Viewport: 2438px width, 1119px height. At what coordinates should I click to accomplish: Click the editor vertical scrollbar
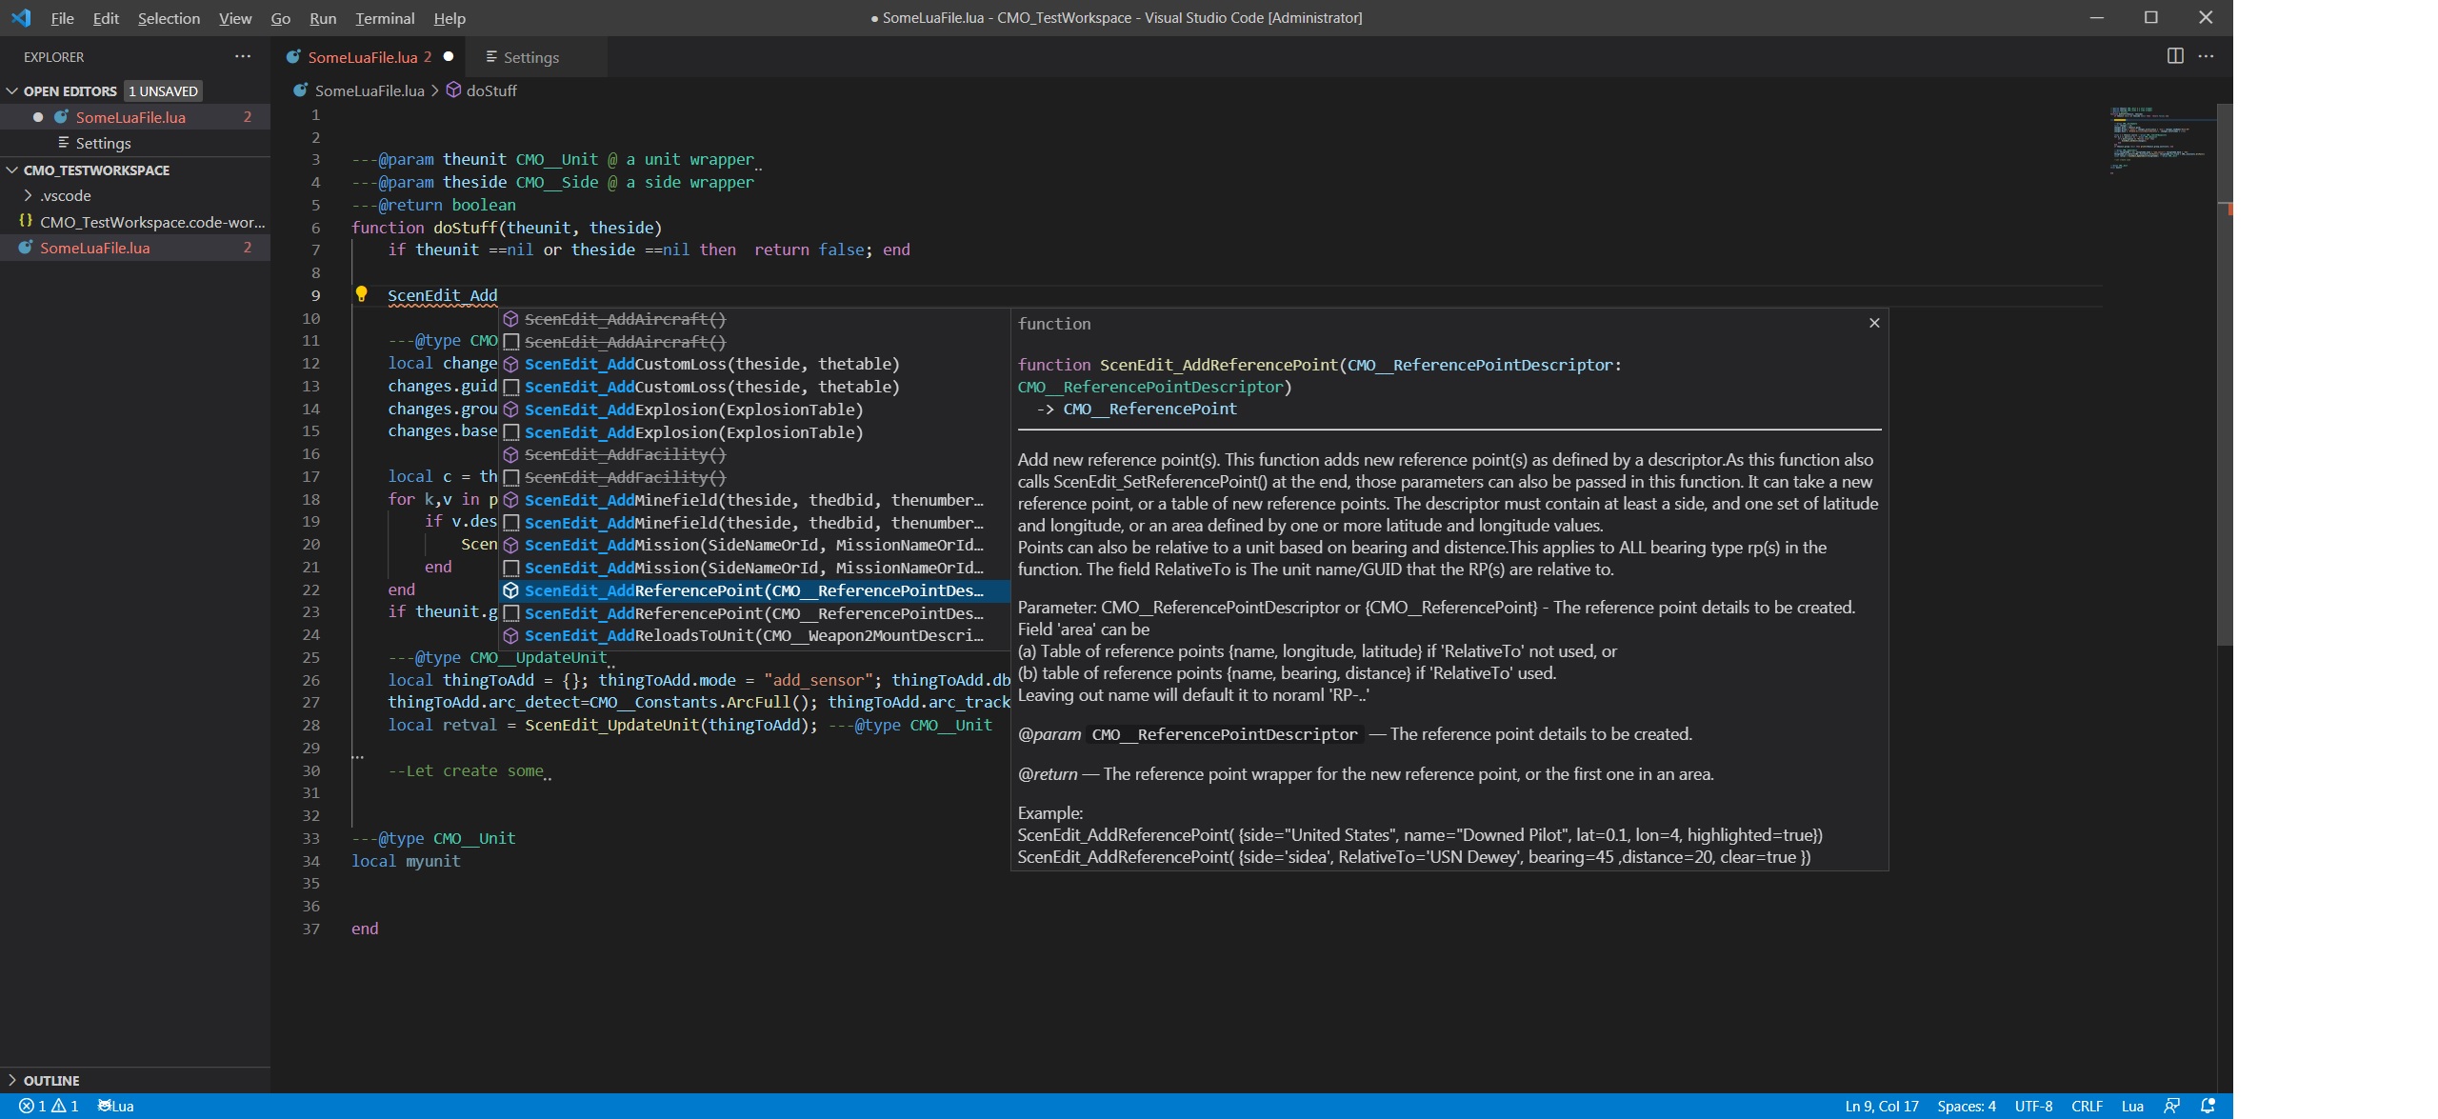pos(2225,376)
